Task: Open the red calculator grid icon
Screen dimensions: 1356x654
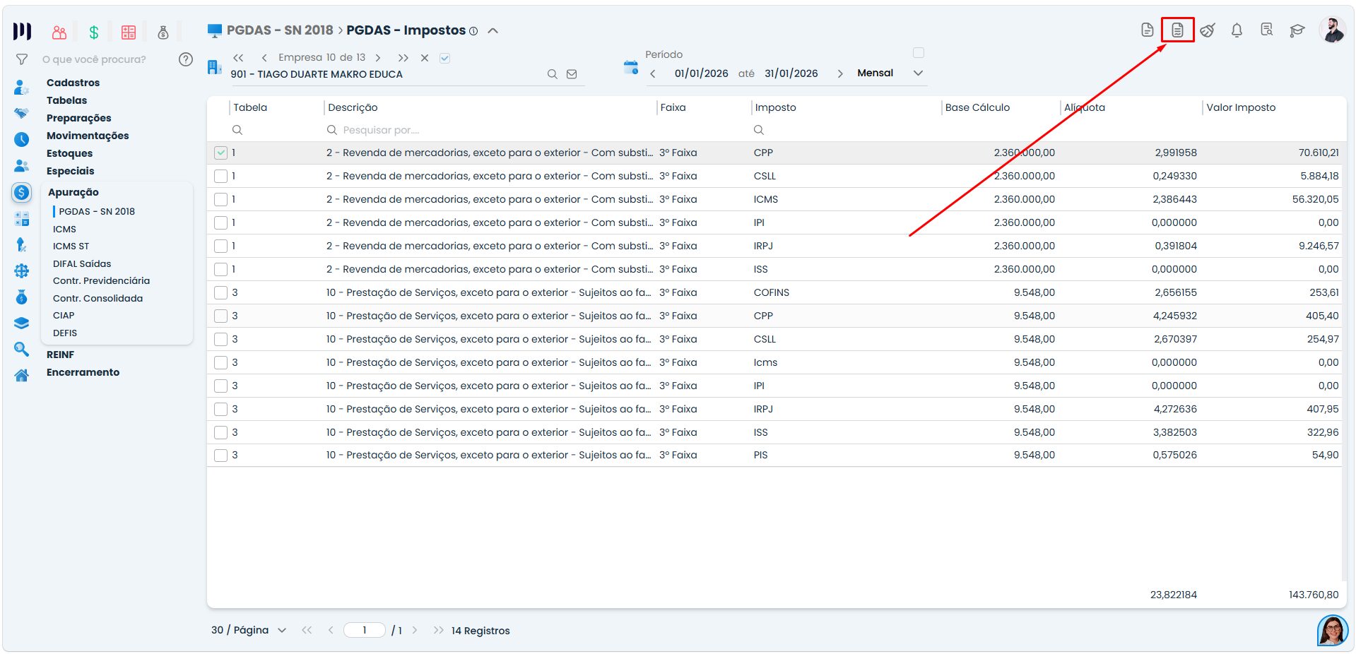Action: [x=129, y=32]
